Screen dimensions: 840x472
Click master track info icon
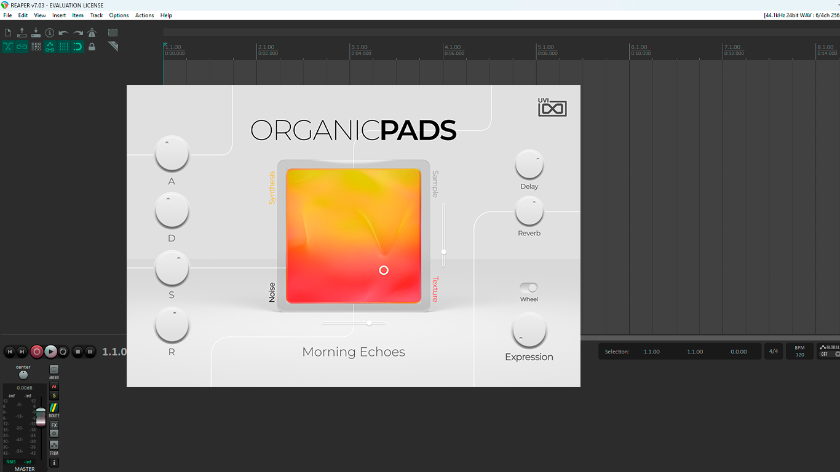[54, 463]
